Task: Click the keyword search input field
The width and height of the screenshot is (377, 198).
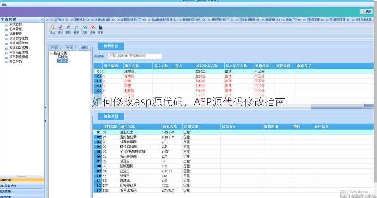Action: [135, 56]
